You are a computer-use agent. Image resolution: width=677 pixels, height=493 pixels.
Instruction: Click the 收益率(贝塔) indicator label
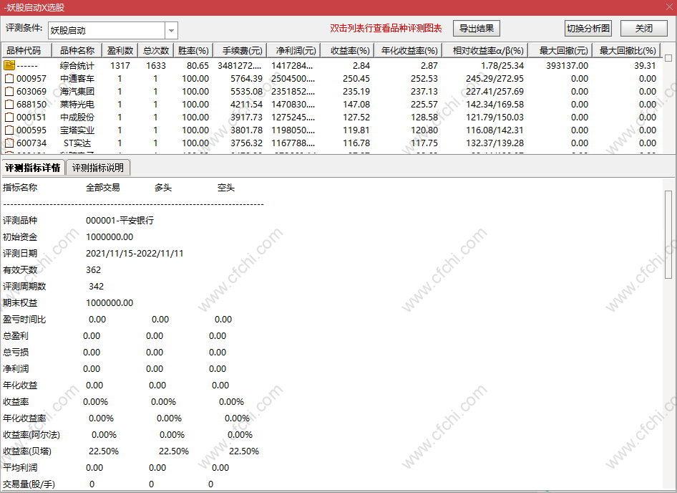click(x=27, y=451)
